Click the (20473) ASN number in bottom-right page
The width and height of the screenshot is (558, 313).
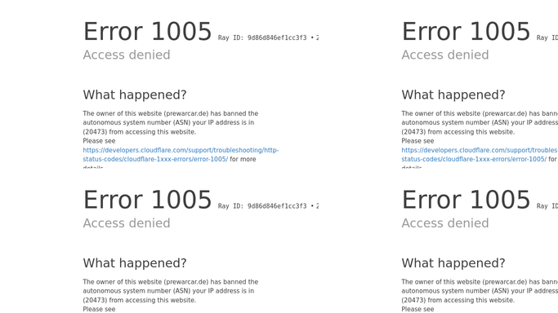[413, 300]
